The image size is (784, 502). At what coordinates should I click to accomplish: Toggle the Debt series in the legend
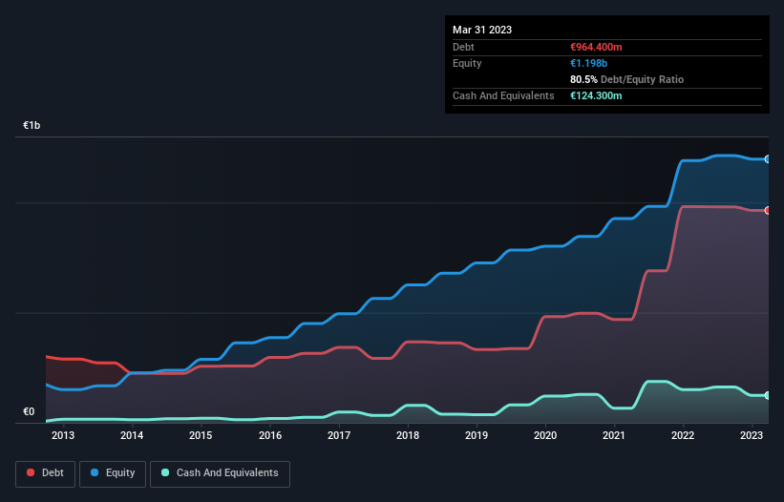pyautogui.click(x=46, y=473)
